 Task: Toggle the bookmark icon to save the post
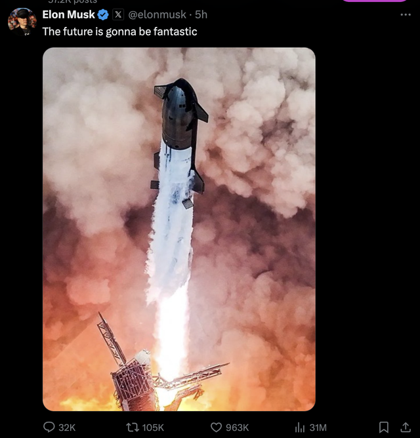click(384, 427)
